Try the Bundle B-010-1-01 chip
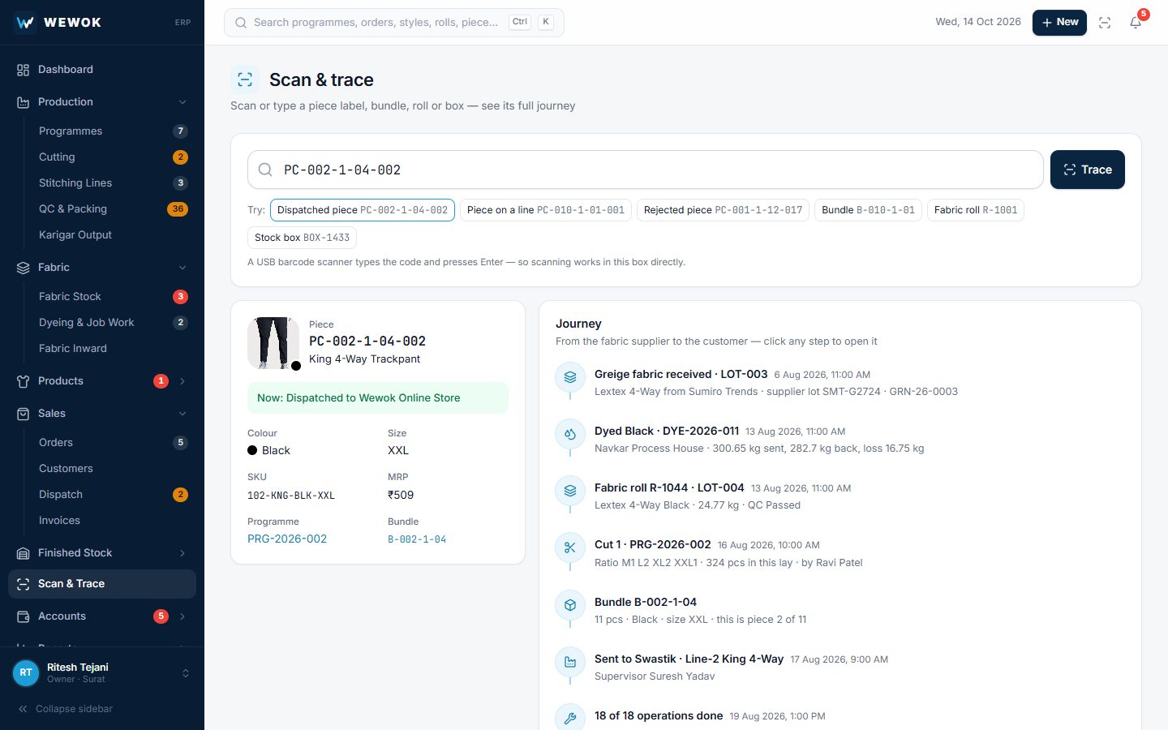 point(868,210)
